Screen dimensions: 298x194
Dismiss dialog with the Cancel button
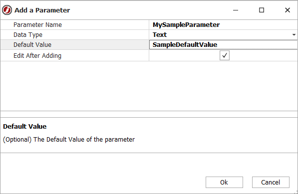(x=271, y=182)
